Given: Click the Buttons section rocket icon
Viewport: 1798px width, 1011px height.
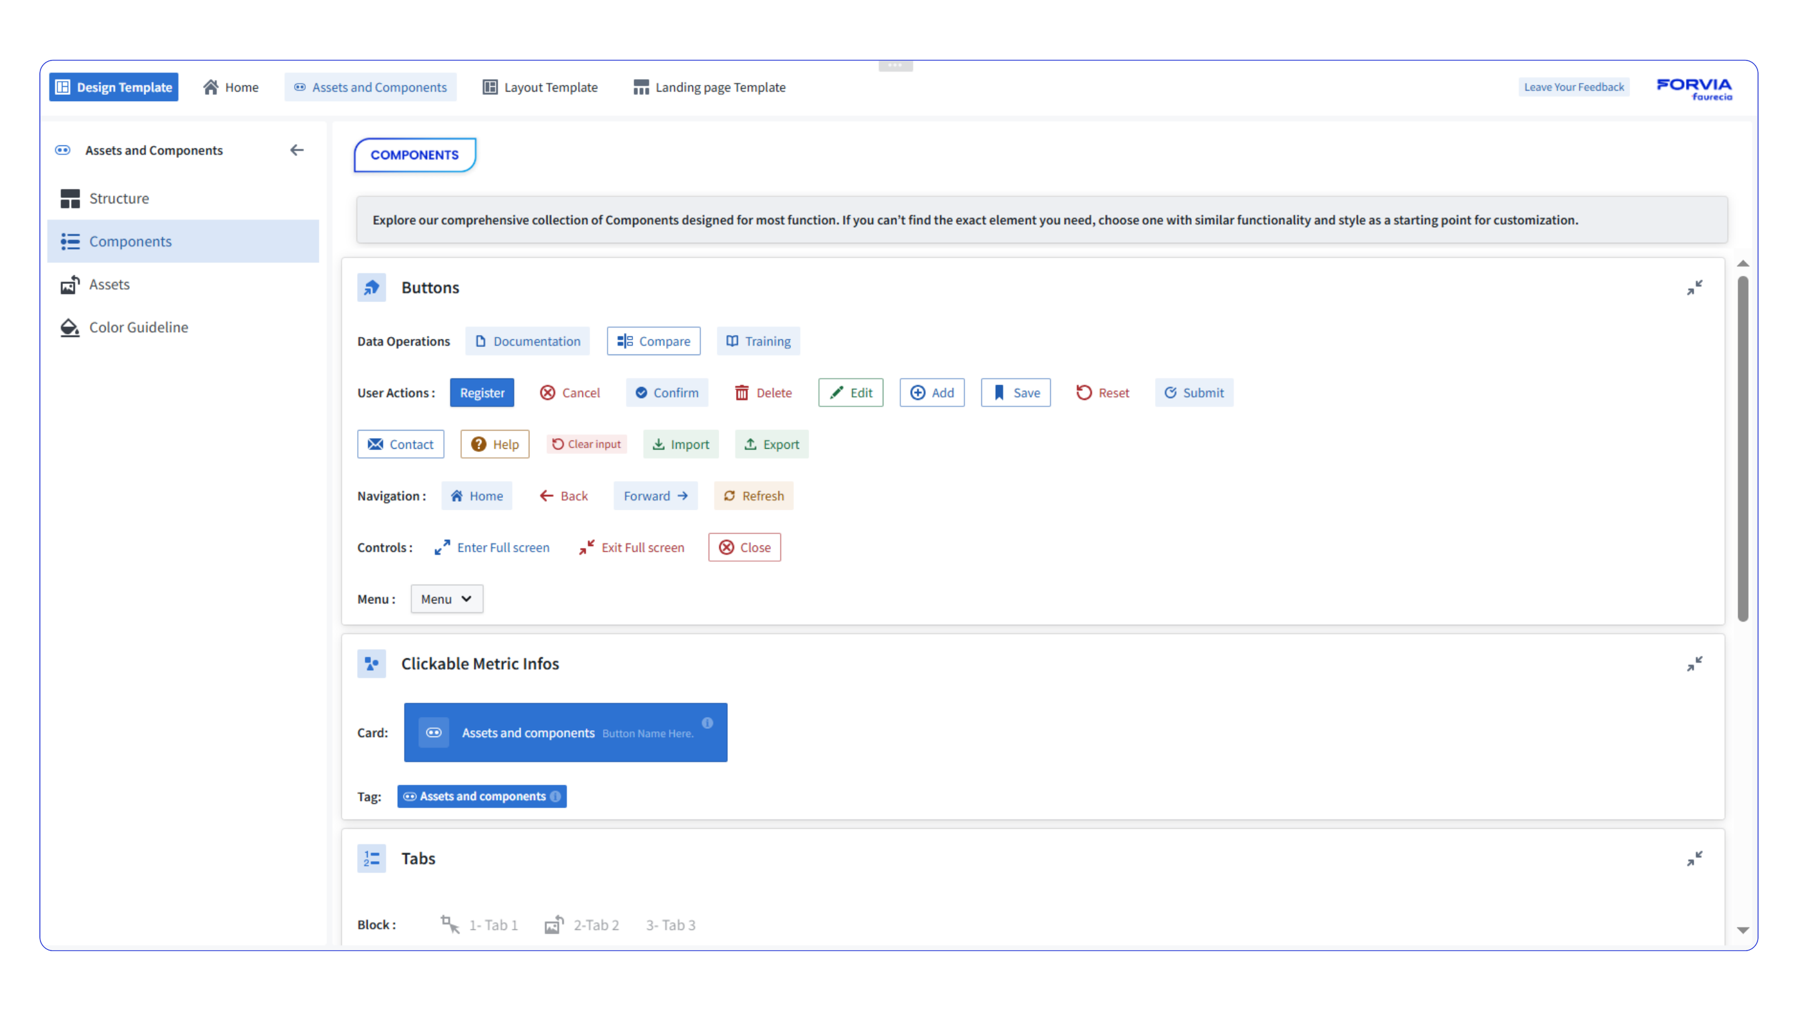Looking at the screenshot, I should coord(371,287).
